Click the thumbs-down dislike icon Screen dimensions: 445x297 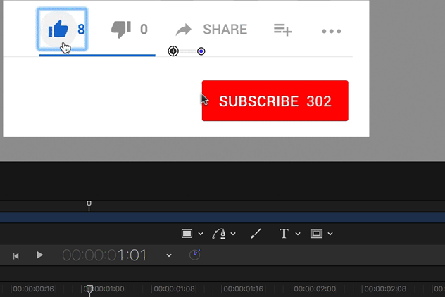coord(121,30)
